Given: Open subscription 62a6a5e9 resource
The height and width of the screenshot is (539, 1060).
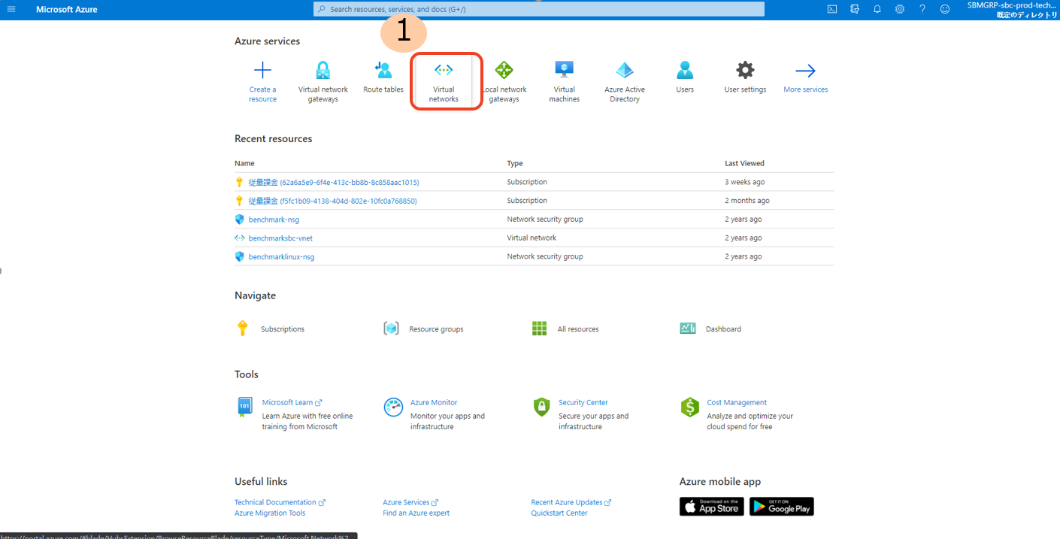Looking at the screenshot, I should coord(334,182).
